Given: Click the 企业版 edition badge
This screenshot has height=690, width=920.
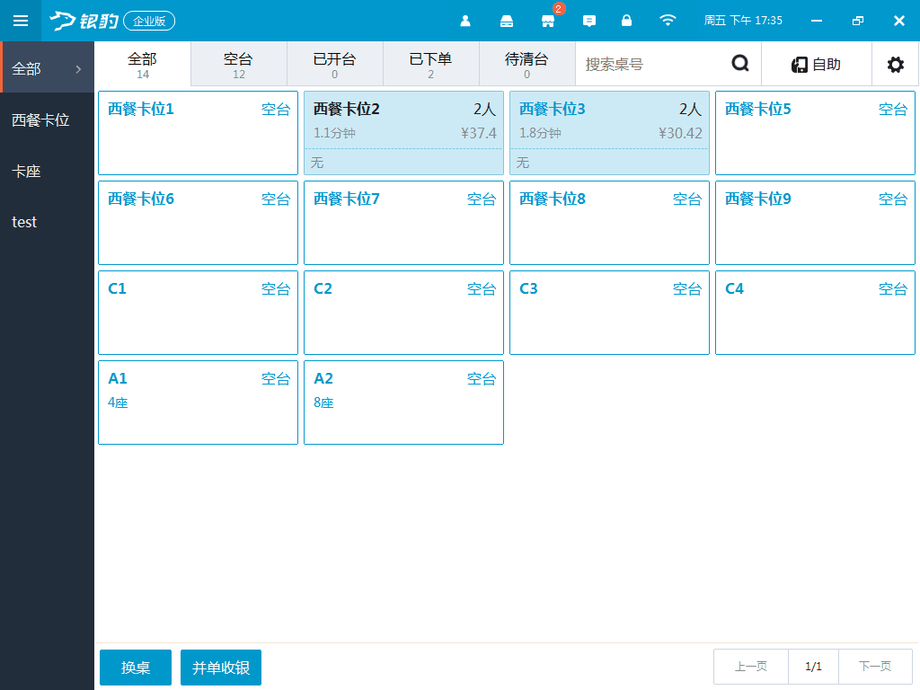Looking at the screenshot, I should (150, 22).
